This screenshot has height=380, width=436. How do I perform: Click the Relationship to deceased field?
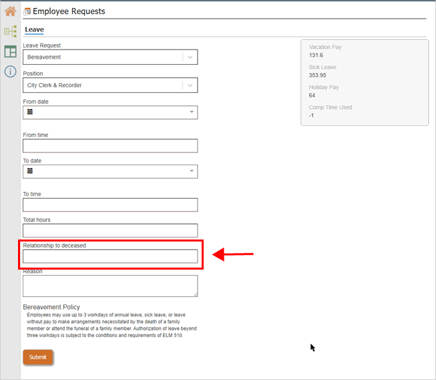(110, 256)
